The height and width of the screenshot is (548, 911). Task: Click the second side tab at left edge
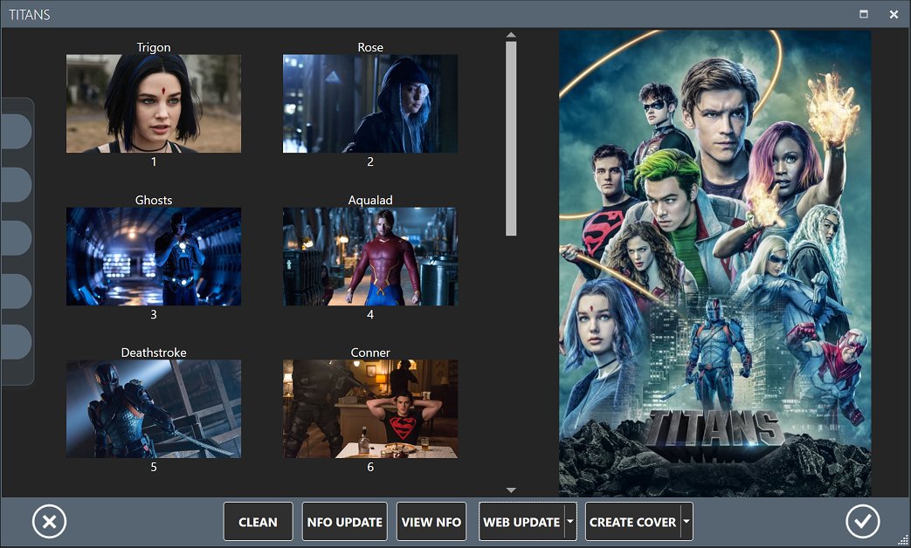[x=16, y=185]
